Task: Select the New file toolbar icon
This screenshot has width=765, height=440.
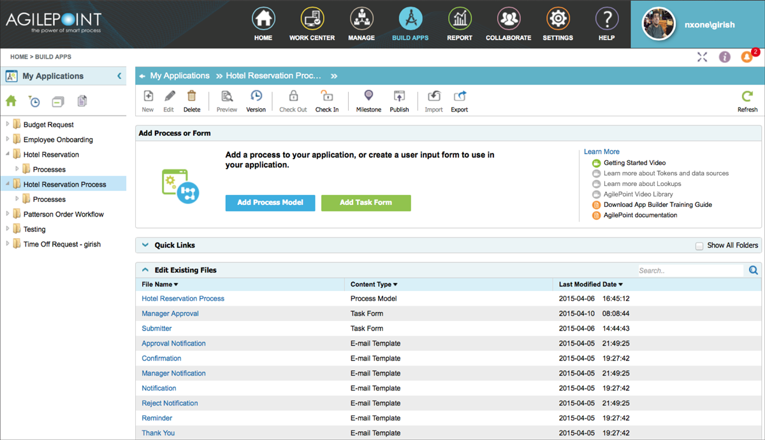Action: coord(147,101)
